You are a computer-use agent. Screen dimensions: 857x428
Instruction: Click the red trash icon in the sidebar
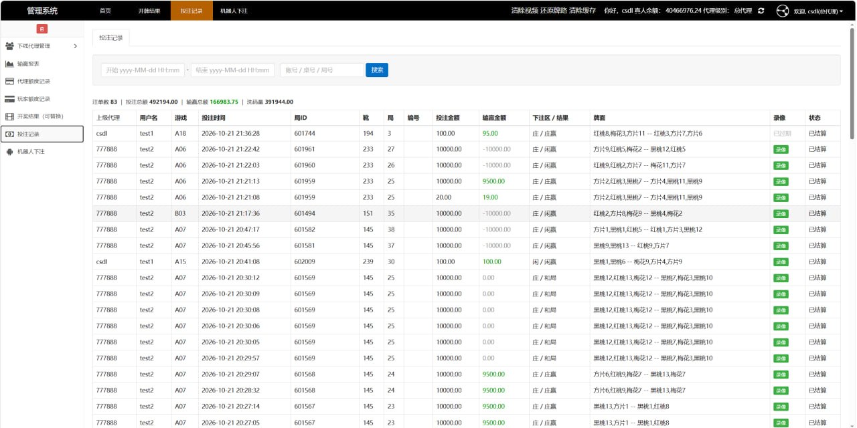click(x=42, y=29)
